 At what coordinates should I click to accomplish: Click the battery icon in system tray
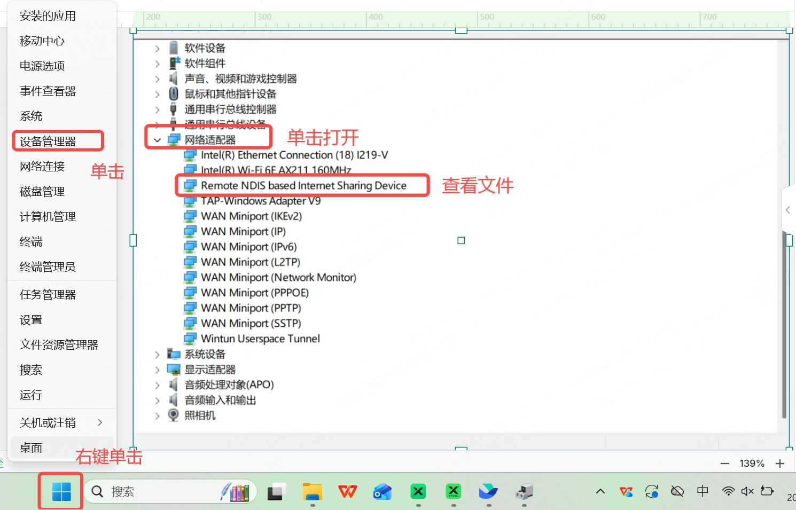pos(767,491)
